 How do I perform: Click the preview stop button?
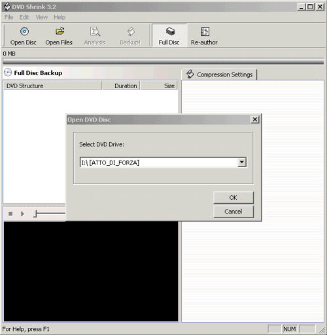tap(10, 214)
